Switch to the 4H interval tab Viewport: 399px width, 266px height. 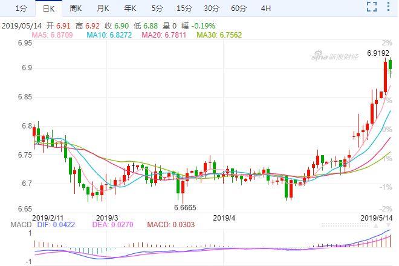click(265, 8)
